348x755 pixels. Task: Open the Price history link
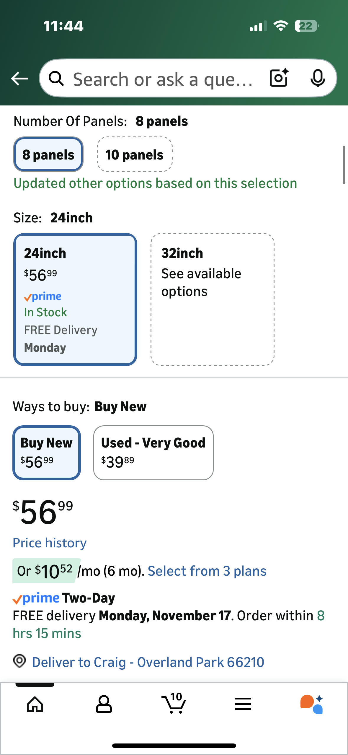pyautogui.click(x=50, y=543)
